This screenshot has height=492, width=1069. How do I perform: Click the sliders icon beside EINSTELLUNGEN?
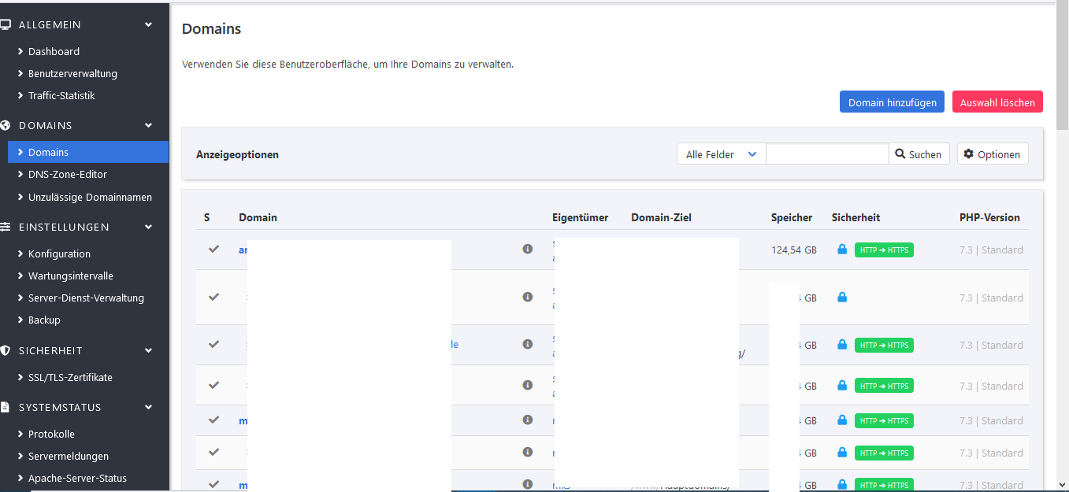pyautogui.click(x=6, y=227)
